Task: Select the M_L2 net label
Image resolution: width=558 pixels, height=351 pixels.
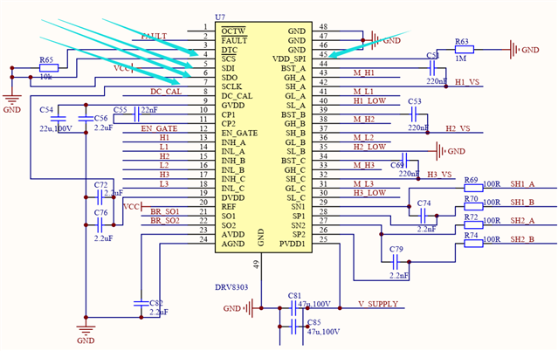Action: point(363,137)
